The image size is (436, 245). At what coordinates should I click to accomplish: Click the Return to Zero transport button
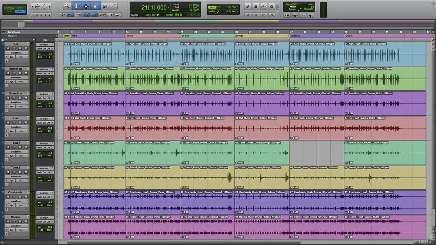[248, 15]
